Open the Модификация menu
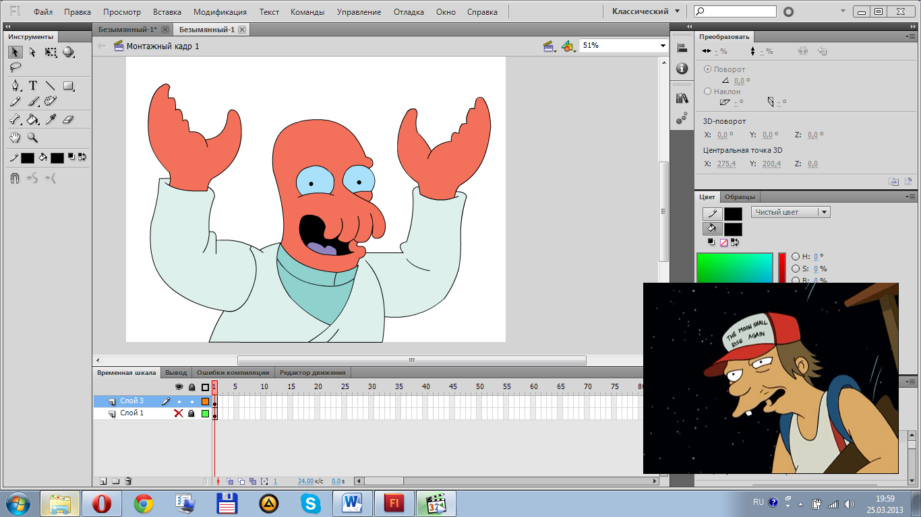 (220, 12)
